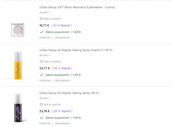This screenshot has height=127, width=172.
Task: Open yellow Vitamin C spray bottle image
Action: 18,65
